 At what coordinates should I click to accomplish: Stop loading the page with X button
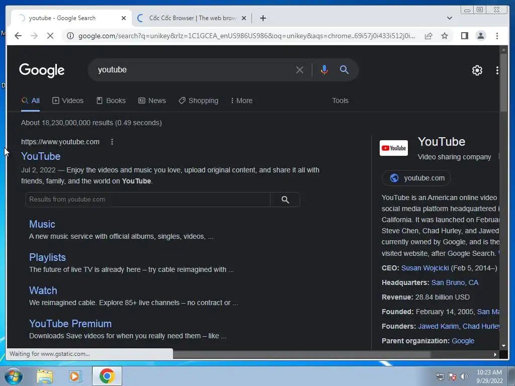click(x=50, y=36)
